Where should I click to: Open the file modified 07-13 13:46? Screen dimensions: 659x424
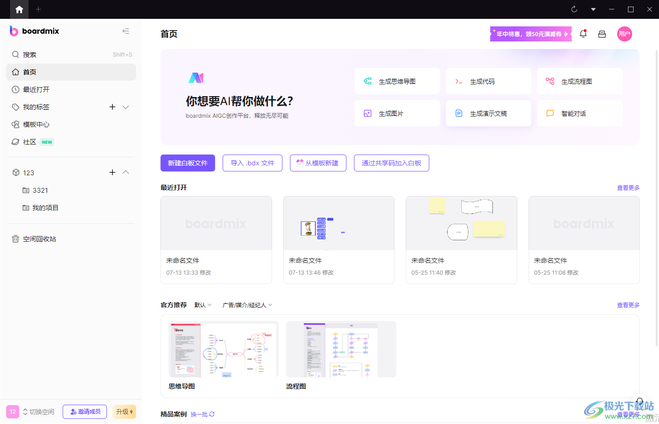point(339,240)
